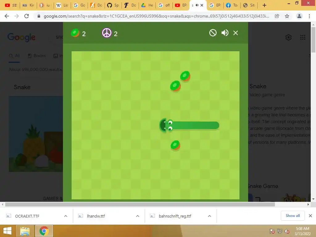Click Action Center flag tray icon

272,231
